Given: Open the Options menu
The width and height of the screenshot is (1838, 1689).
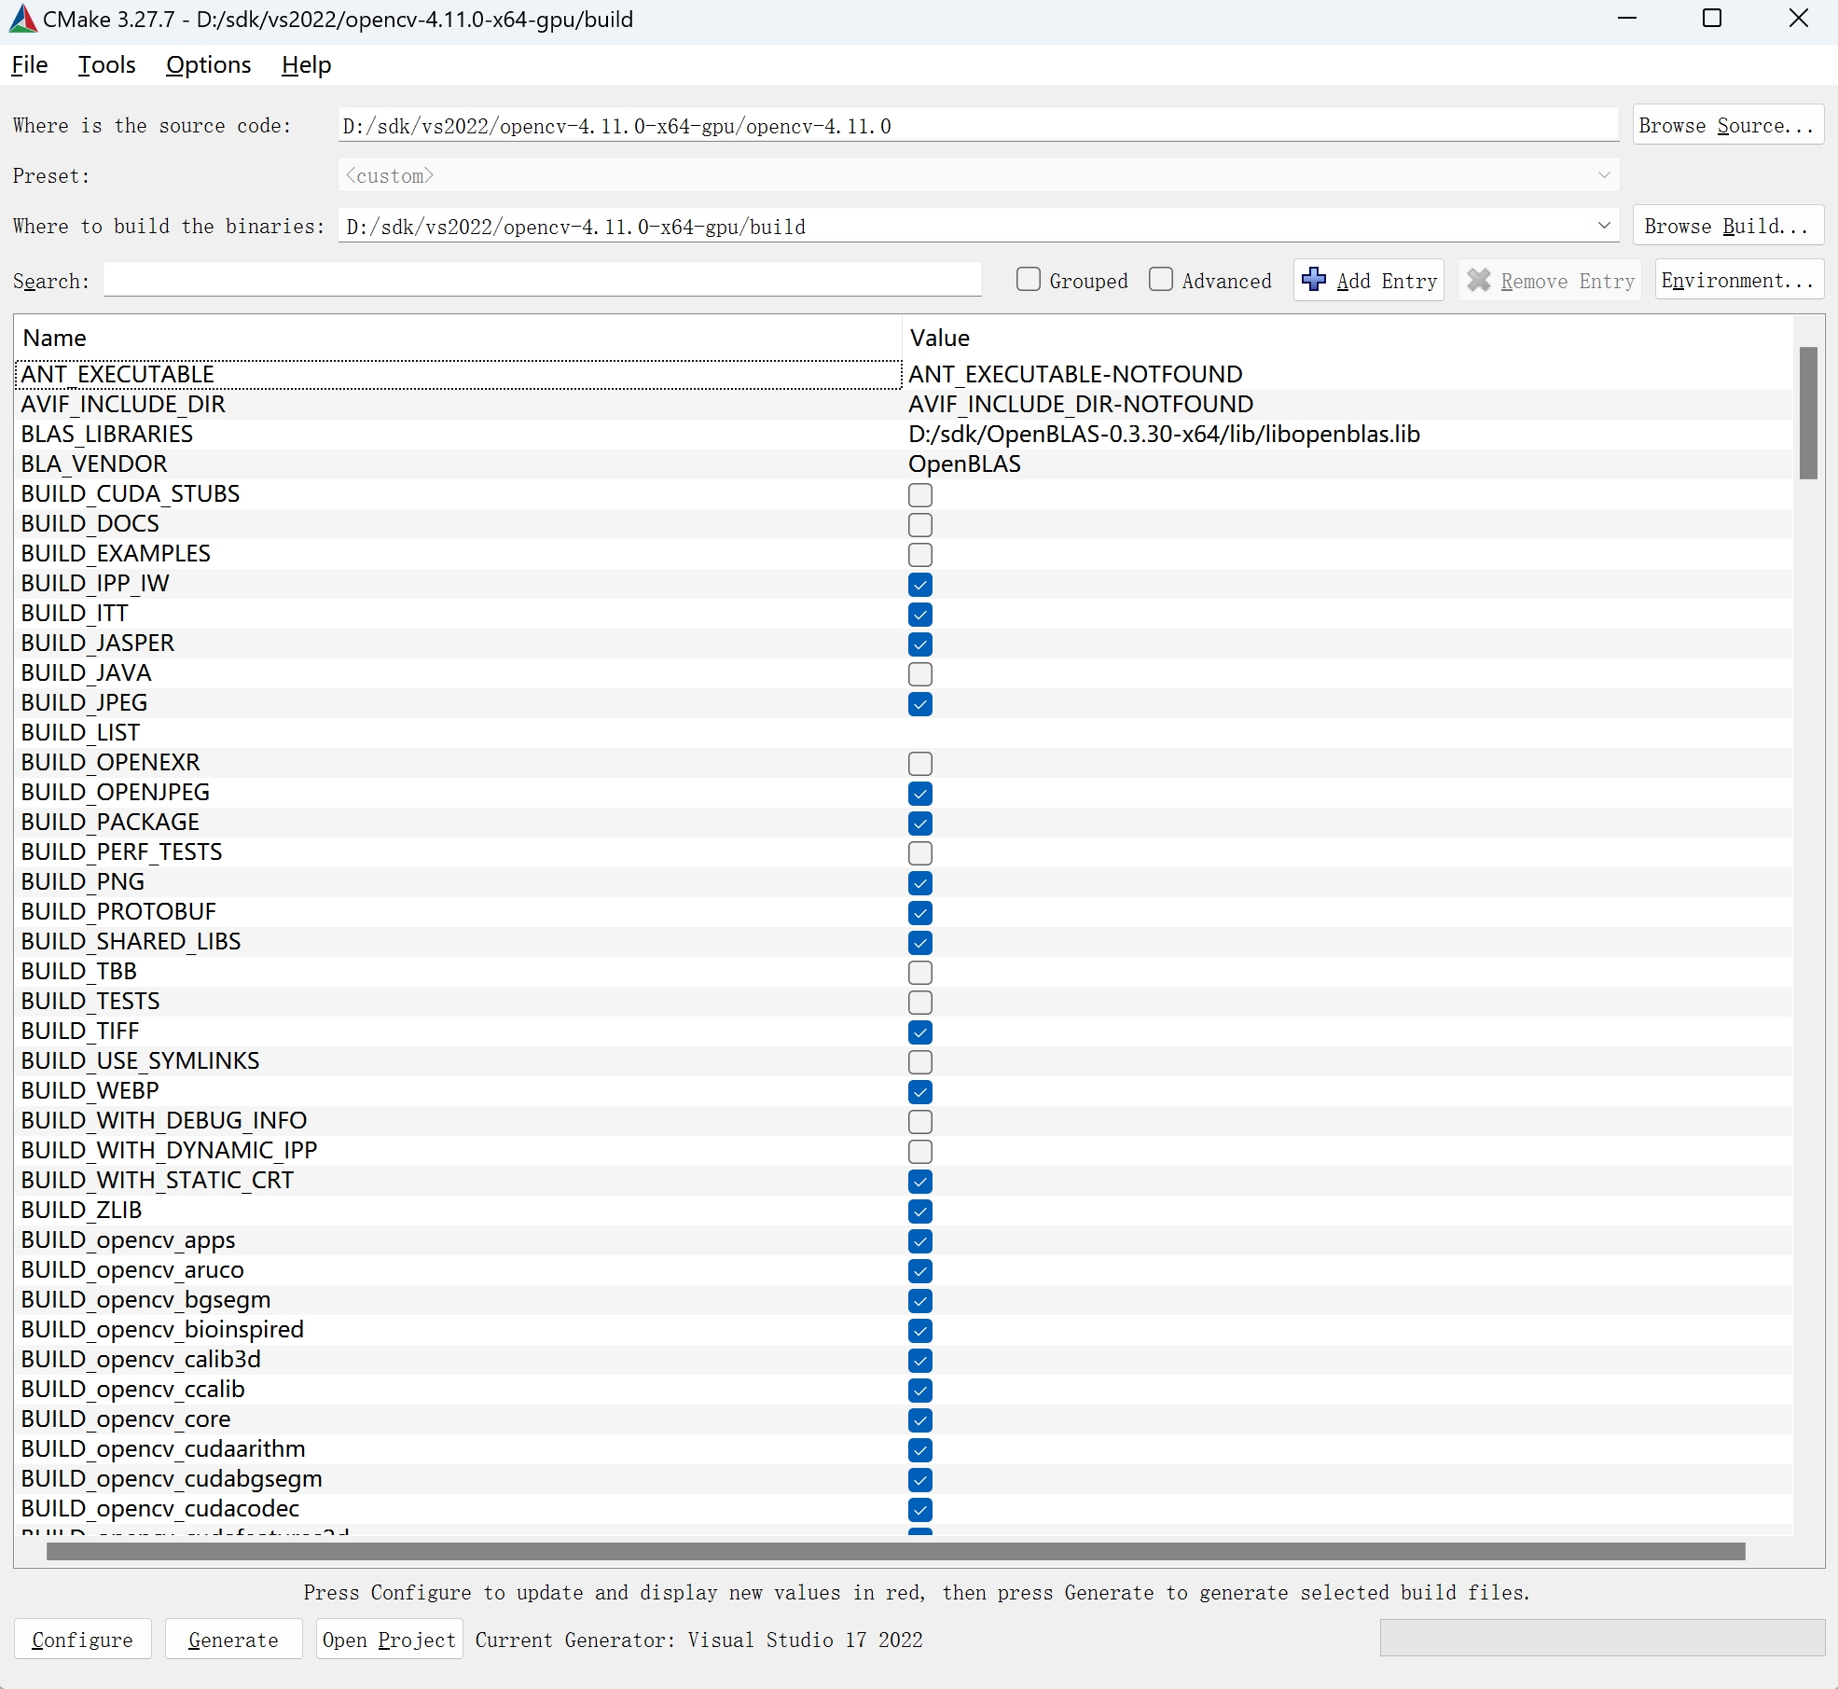Looking at the screenshot, I should [x=207, y=64].
